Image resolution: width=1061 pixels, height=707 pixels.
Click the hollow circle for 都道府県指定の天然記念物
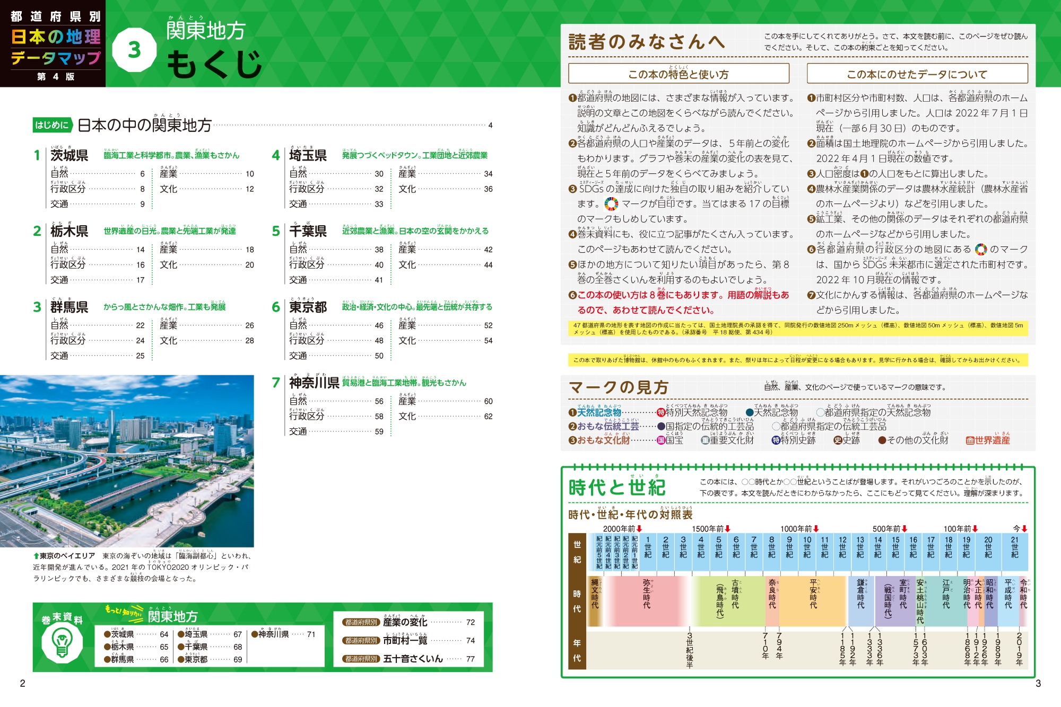820,412
